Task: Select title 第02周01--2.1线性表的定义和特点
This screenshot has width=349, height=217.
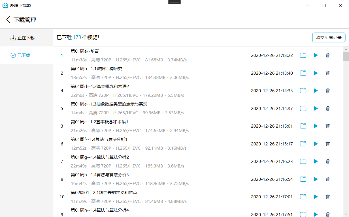Action: click(104, 193)
